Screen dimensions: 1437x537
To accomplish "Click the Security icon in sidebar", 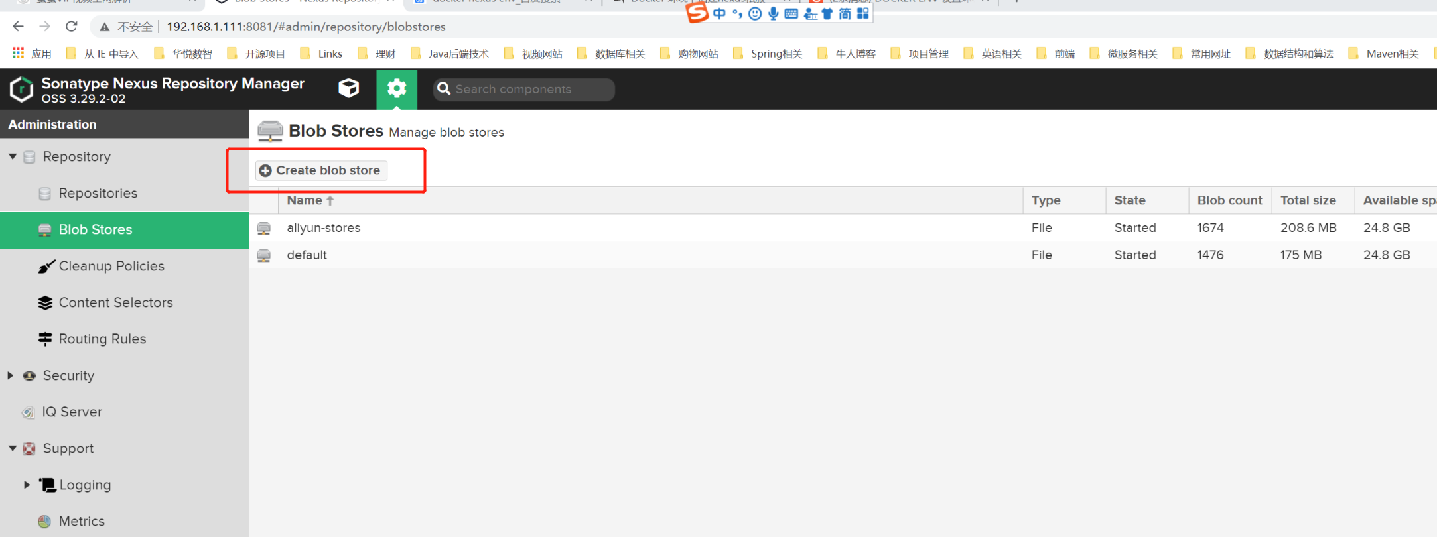I will click(x=29, y=376).
